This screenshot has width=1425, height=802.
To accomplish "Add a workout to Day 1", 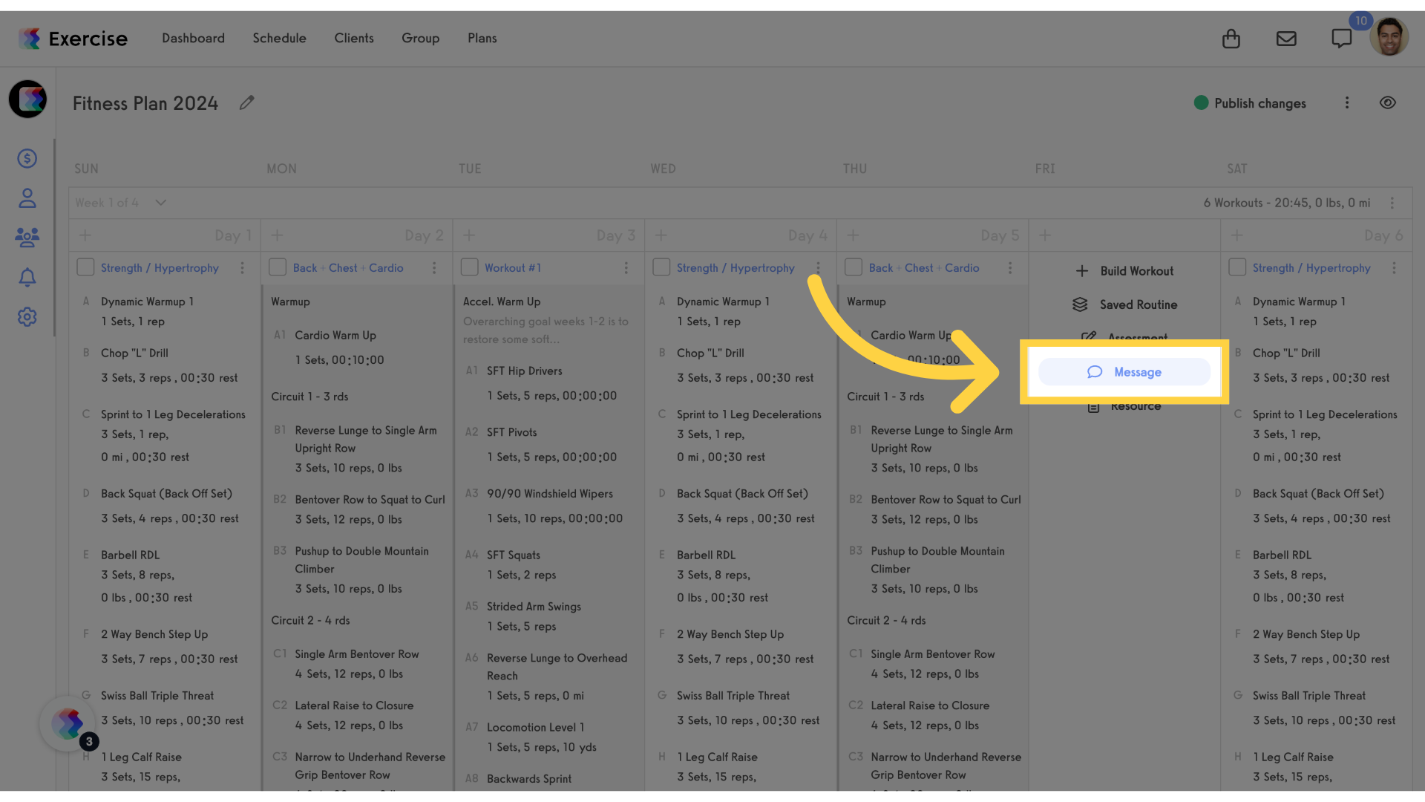I will (x=85, y=235).
